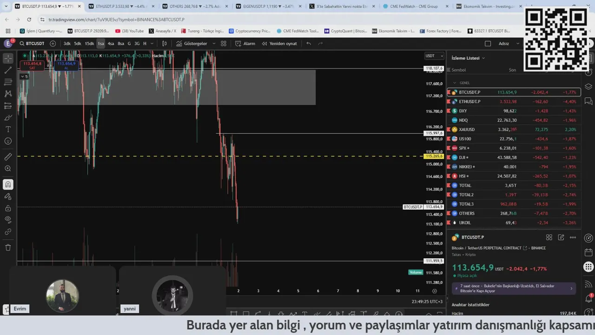Open timeframe dropdown arrow

click(x=152, y=43)
